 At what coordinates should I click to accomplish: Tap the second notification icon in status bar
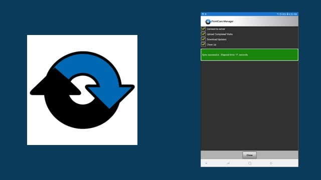click(x=206, y=14)
